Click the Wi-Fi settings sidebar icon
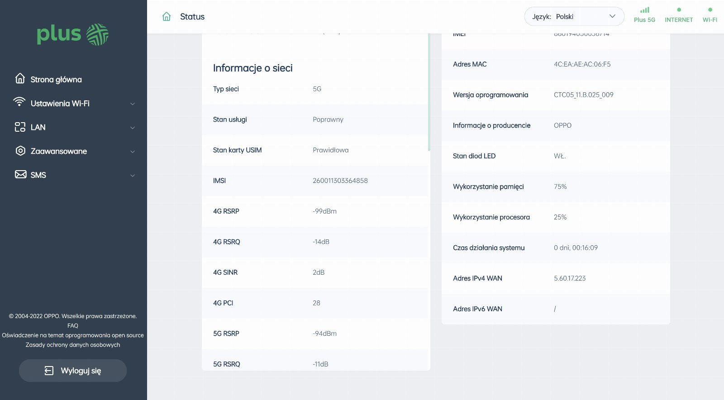Image resolution: width=724 pixels, height=400 pixels. point(19,102)
